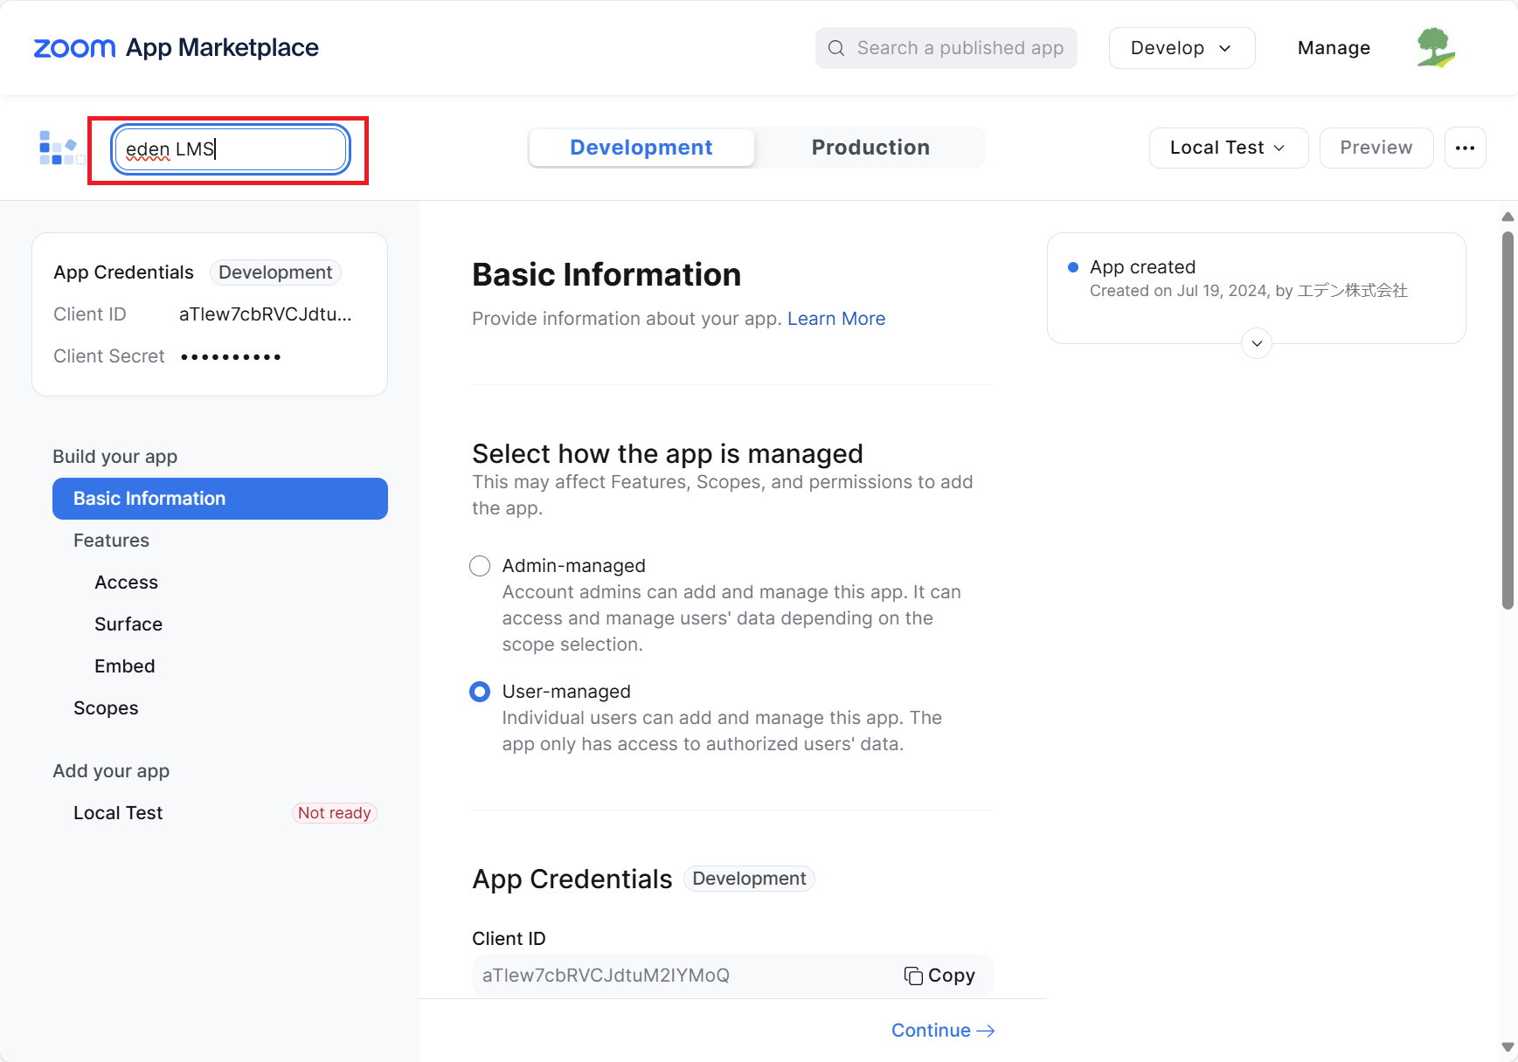
Task: Click the page vertical scrollbar thumb
Action: 1508,419
